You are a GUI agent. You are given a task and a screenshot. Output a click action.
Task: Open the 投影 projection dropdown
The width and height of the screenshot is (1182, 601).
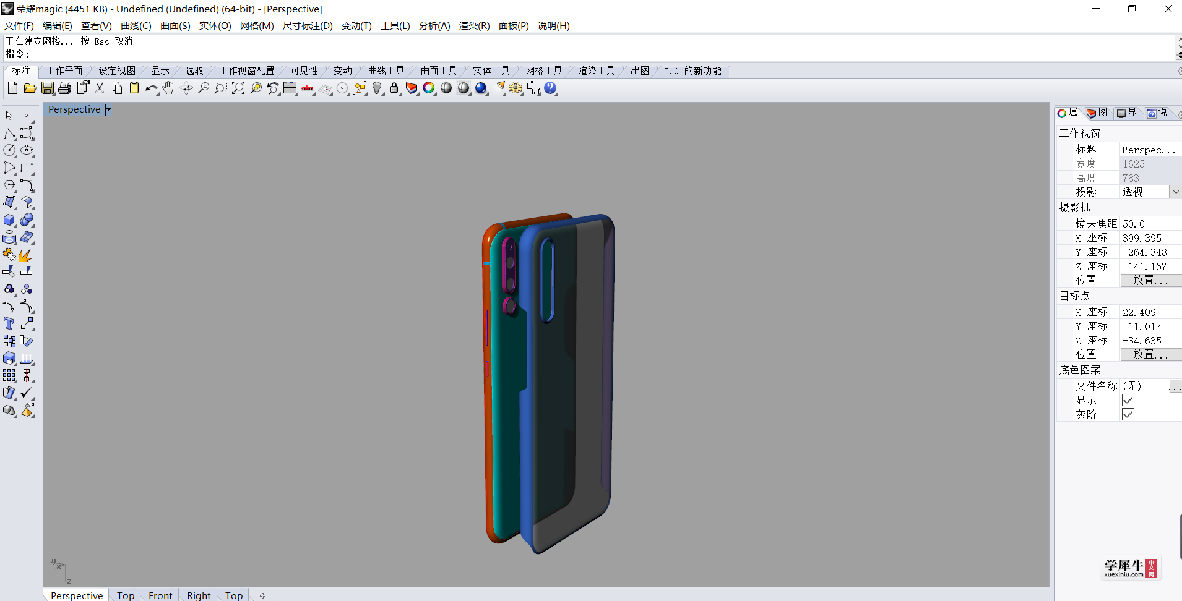coord(1175,192)
